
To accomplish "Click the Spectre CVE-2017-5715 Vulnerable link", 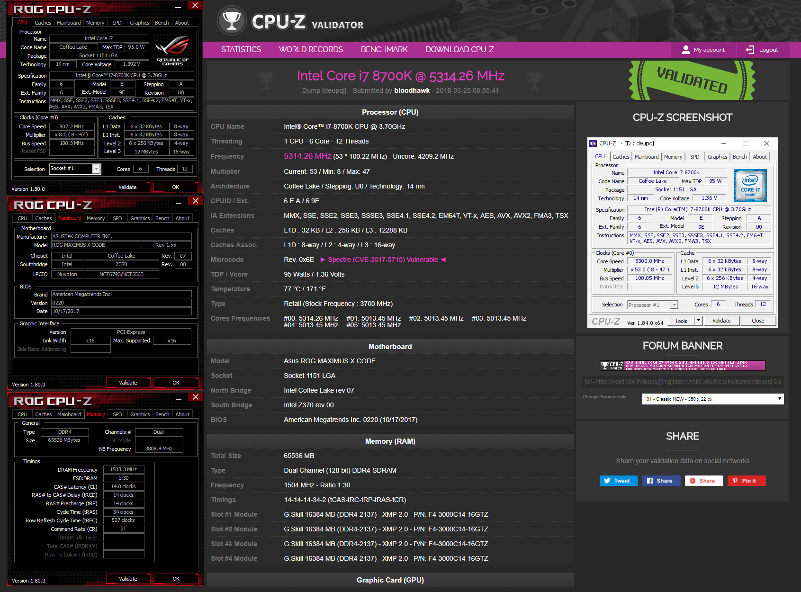I will (x=383, y=260).
